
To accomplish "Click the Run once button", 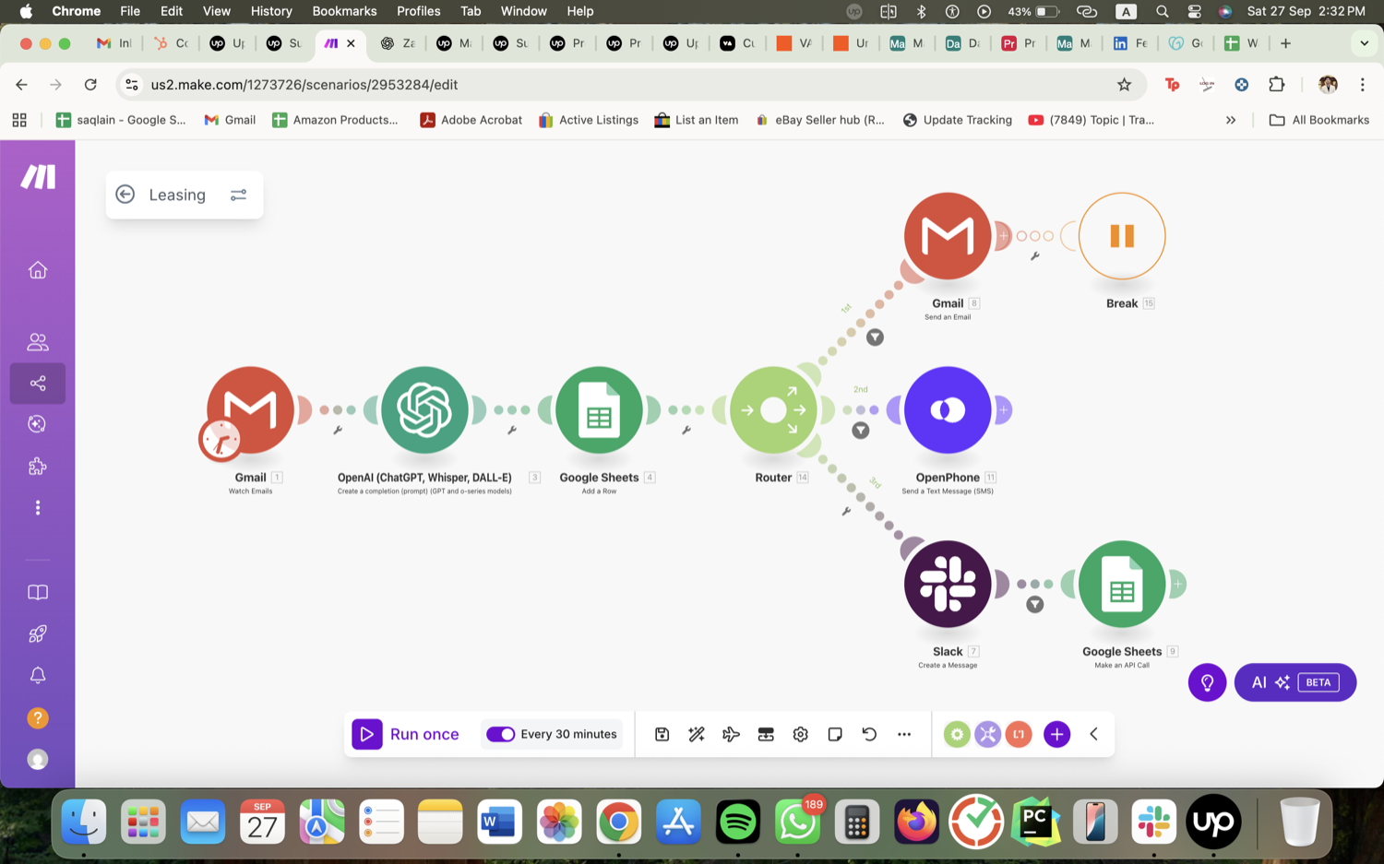I will [x=406, y=734].
